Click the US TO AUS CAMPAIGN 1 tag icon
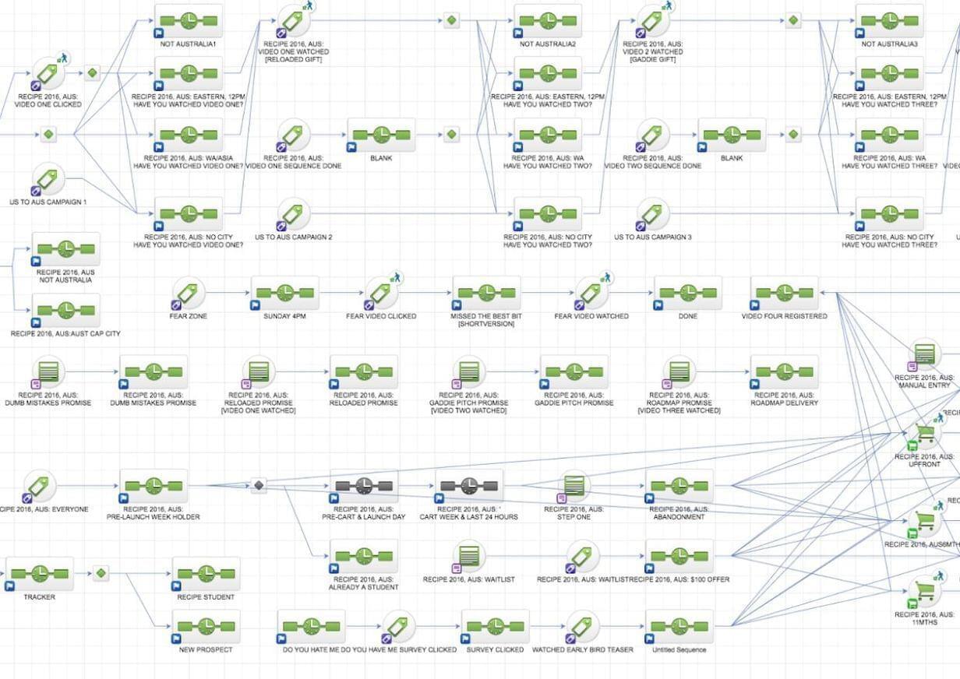 click(48, 181)
